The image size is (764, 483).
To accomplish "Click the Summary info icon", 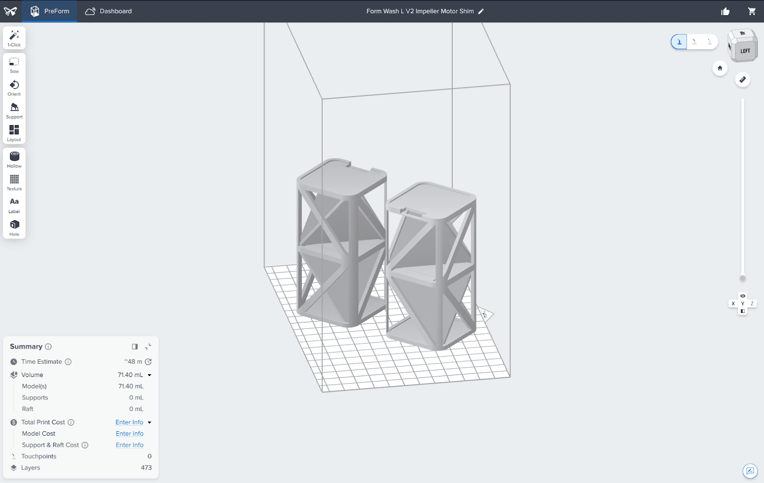I will 48,347.
